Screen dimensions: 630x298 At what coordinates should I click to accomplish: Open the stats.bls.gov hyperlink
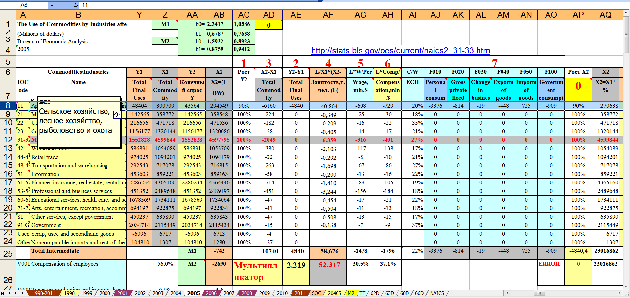coord(400,51)
